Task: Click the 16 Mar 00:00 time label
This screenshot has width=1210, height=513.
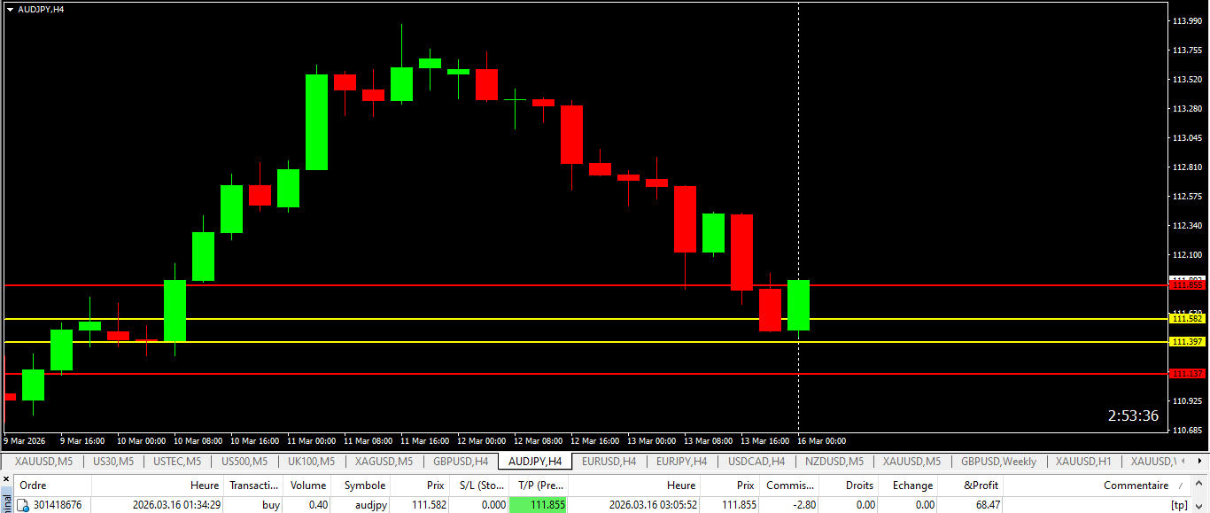Action: (x=822, y=441)
